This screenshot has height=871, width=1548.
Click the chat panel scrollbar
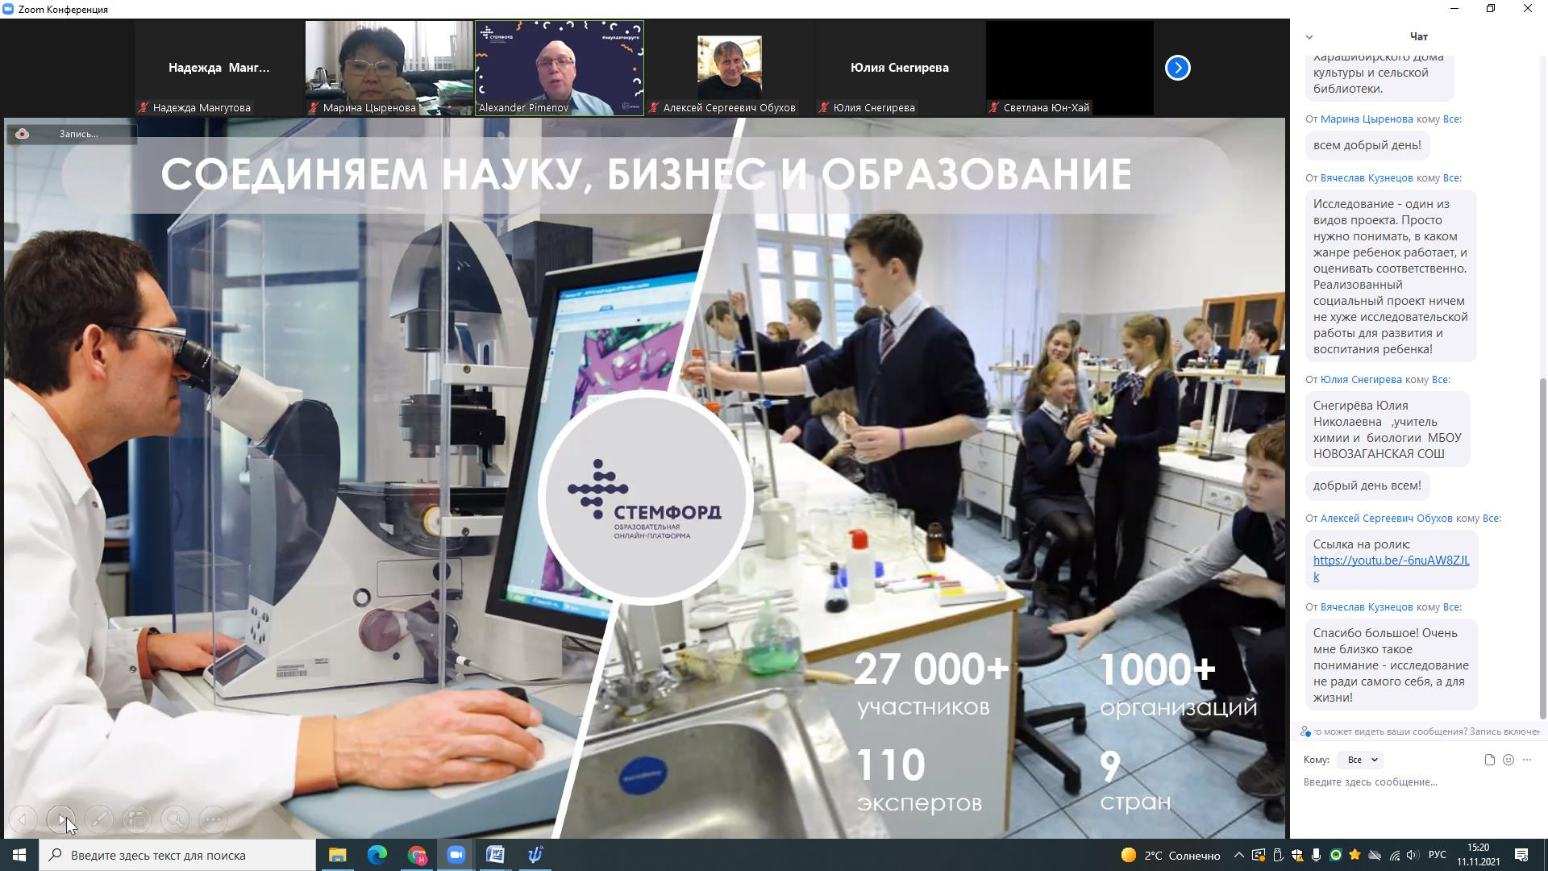pyautogui.click(x=1543, y=548)
